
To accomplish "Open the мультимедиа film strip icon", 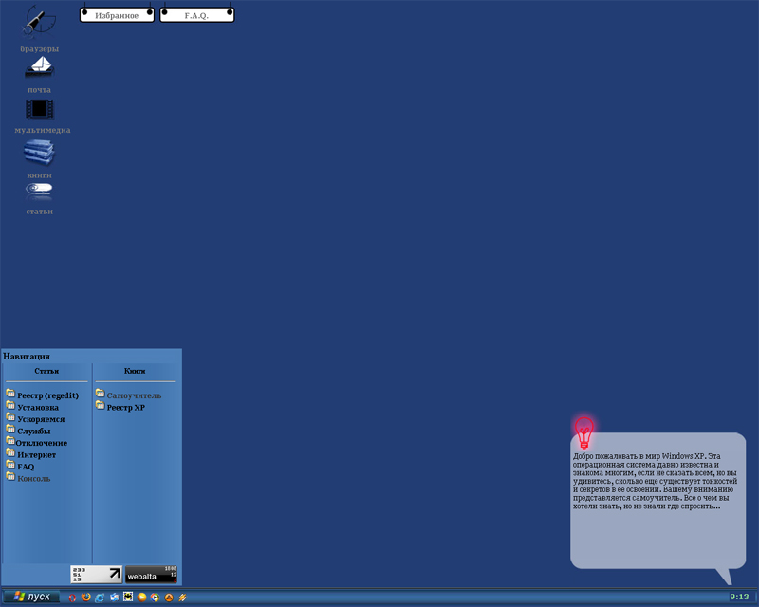I will [x=40, y=109].
